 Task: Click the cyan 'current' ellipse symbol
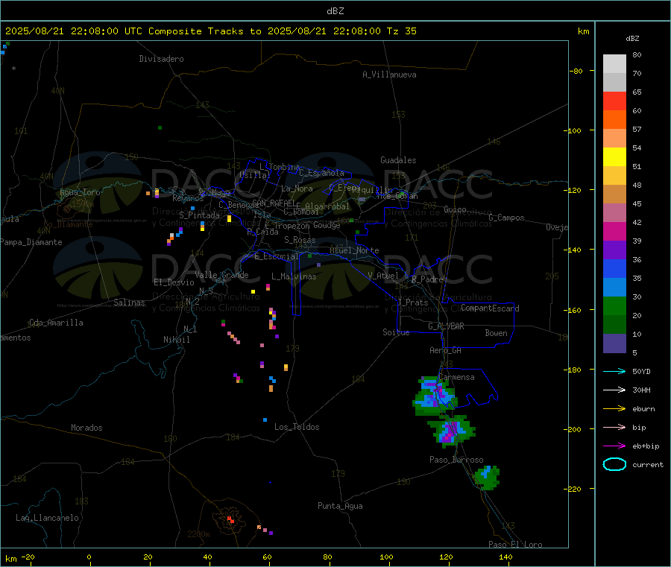coord(614,464)
